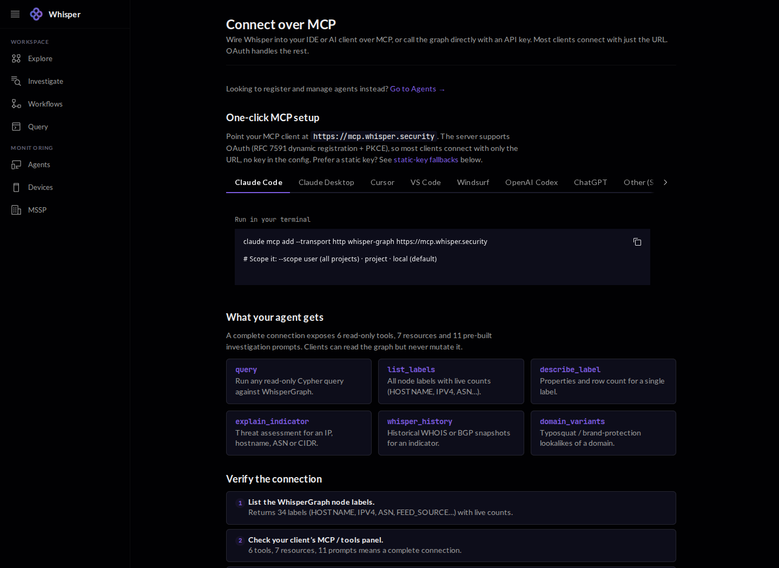Follow the Go to Agents link
This screenshot has width=779, height=568.
[417, 89]
